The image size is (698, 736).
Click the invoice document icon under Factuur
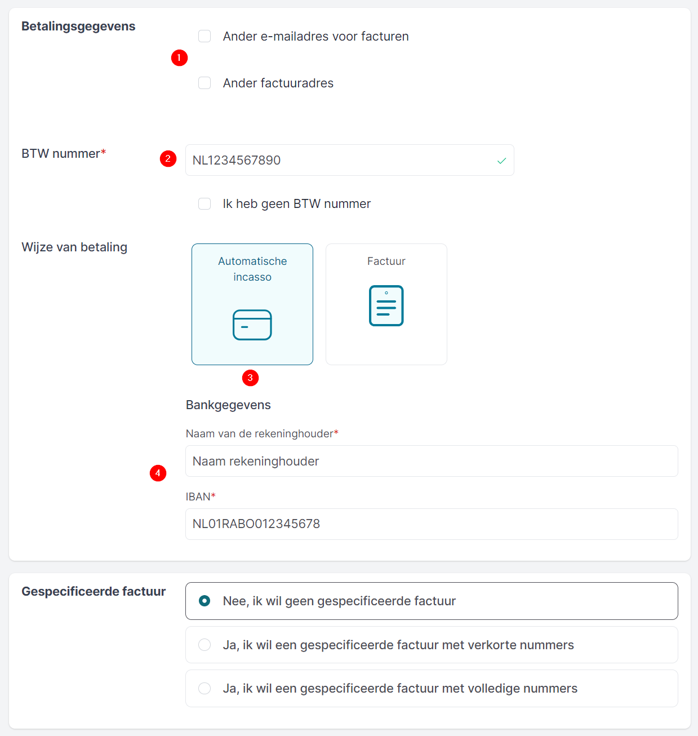pyautogui.click(x=386, y=305)
